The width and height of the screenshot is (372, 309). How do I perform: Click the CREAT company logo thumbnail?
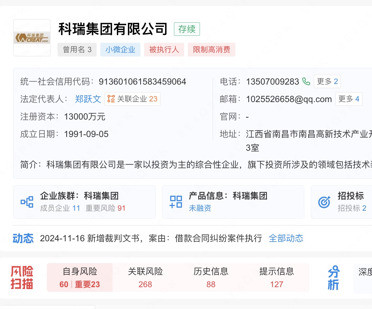pos(32,38)
